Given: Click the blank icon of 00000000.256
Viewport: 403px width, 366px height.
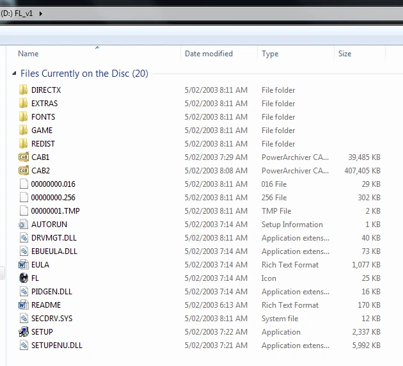Looking at the screenshot, I should (24, 197).
